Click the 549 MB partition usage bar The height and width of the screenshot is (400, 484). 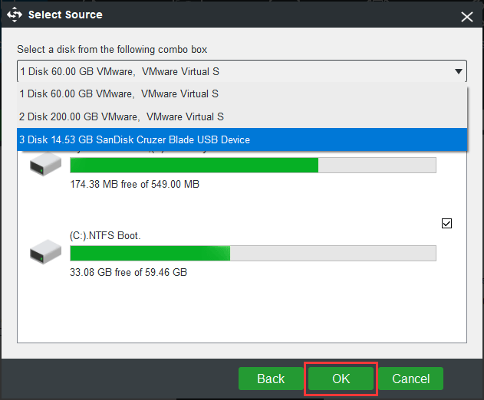point(252,166)
